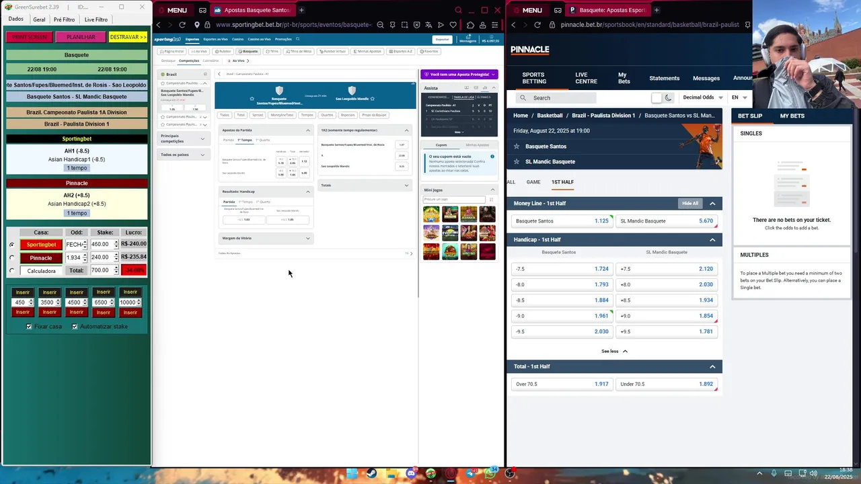Click the PRINT SCREEN button in GreenSurebet
861x484 pixels.
[x=29, y=37]
